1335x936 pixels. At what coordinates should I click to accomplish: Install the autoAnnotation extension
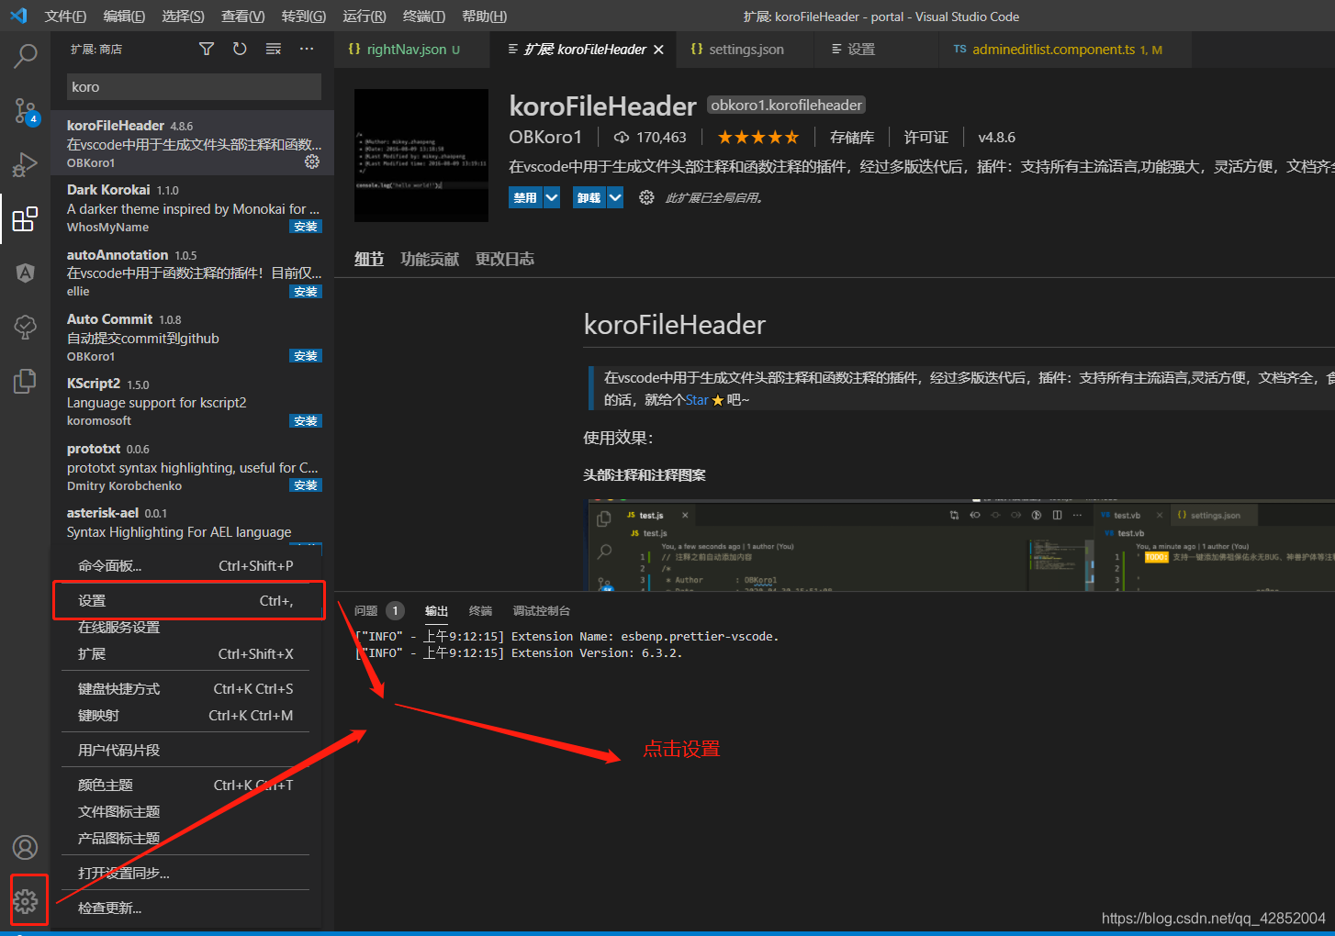[x=306, y=292]
